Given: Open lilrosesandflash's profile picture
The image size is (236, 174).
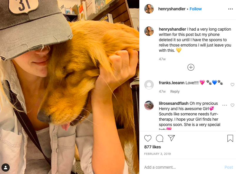Looking at the screenshot, I should pyautogui.click(x=149, y=105).
